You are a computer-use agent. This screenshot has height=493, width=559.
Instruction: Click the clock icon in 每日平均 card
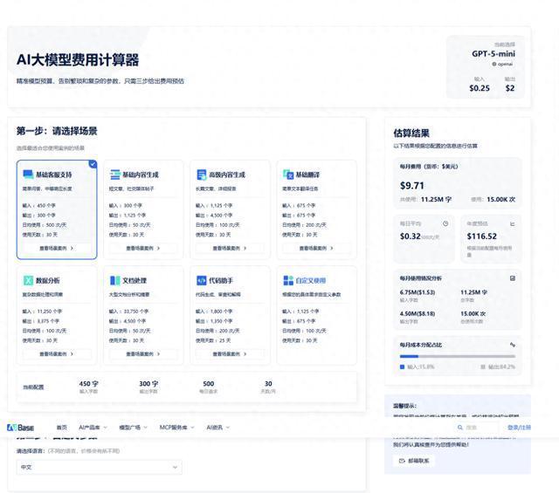445,223
